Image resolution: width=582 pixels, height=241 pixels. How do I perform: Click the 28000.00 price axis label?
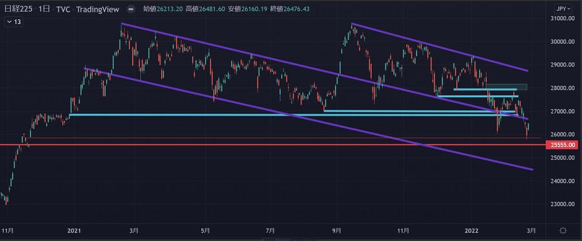(x=563, y=89)
